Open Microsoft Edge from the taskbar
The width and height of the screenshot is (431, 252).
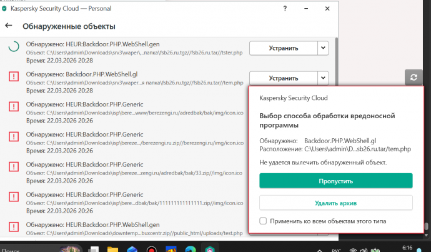click(191, 249)
